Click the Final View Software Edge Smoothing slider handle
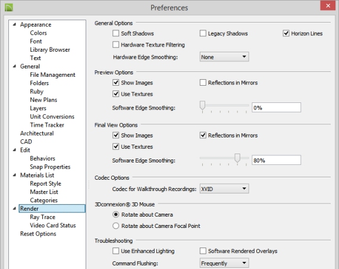Viewport: 339px width, 269px height. click(237, 158)
